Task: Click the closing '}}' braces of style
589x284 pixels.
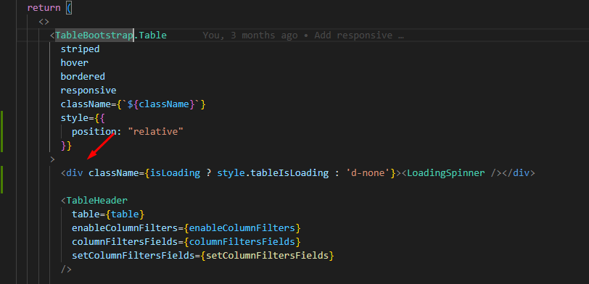Action: [66, 146]
